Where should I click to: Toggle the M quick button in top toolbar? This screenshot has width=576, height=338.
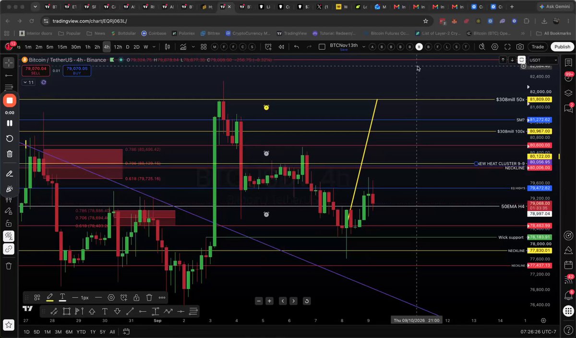215,47
